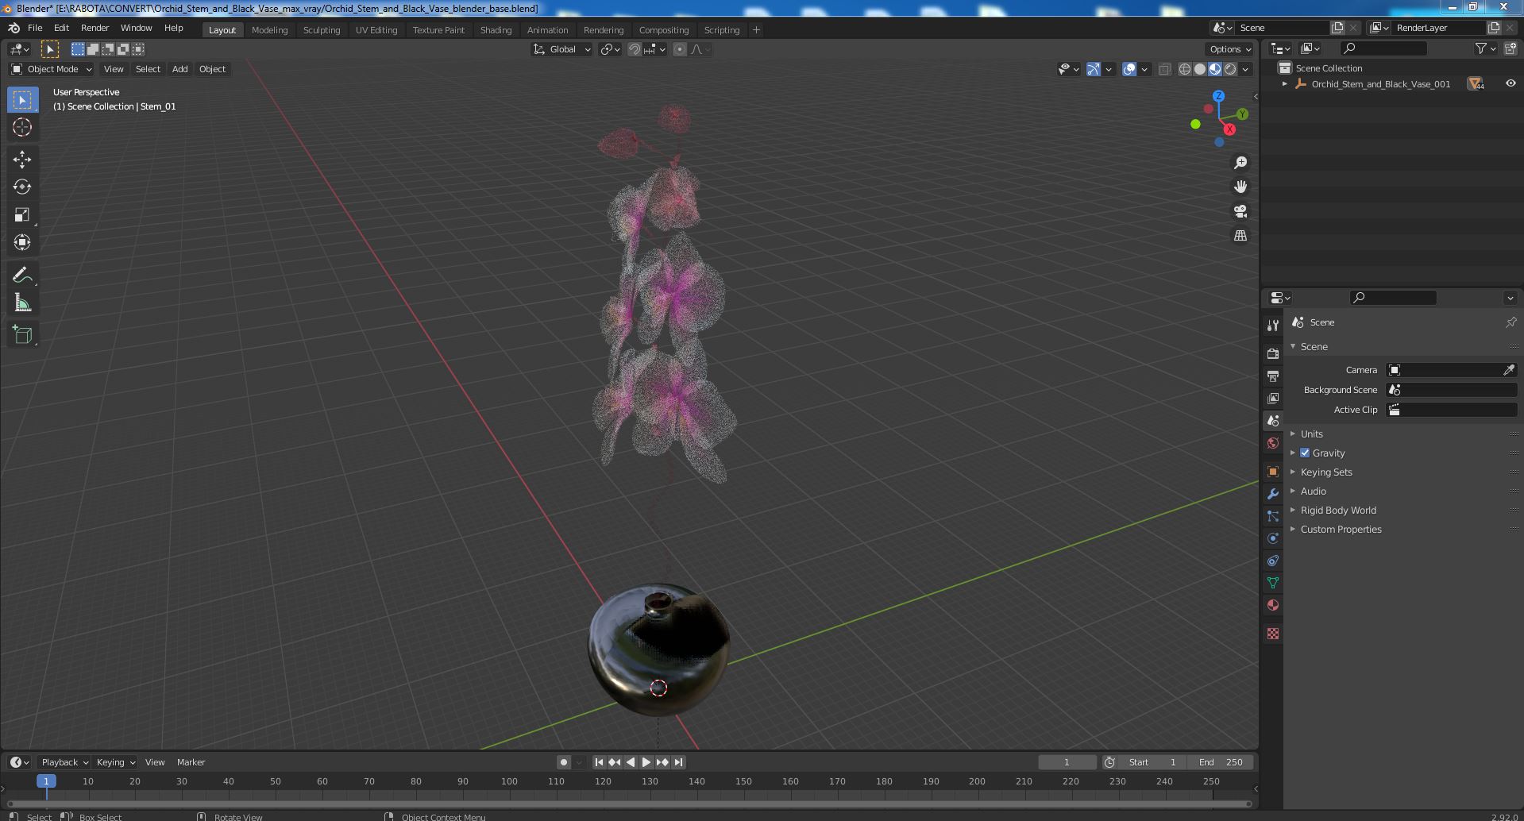Activate the Scale tool
The width and height of the screenshot is (1524, 821).
[22, 215]
